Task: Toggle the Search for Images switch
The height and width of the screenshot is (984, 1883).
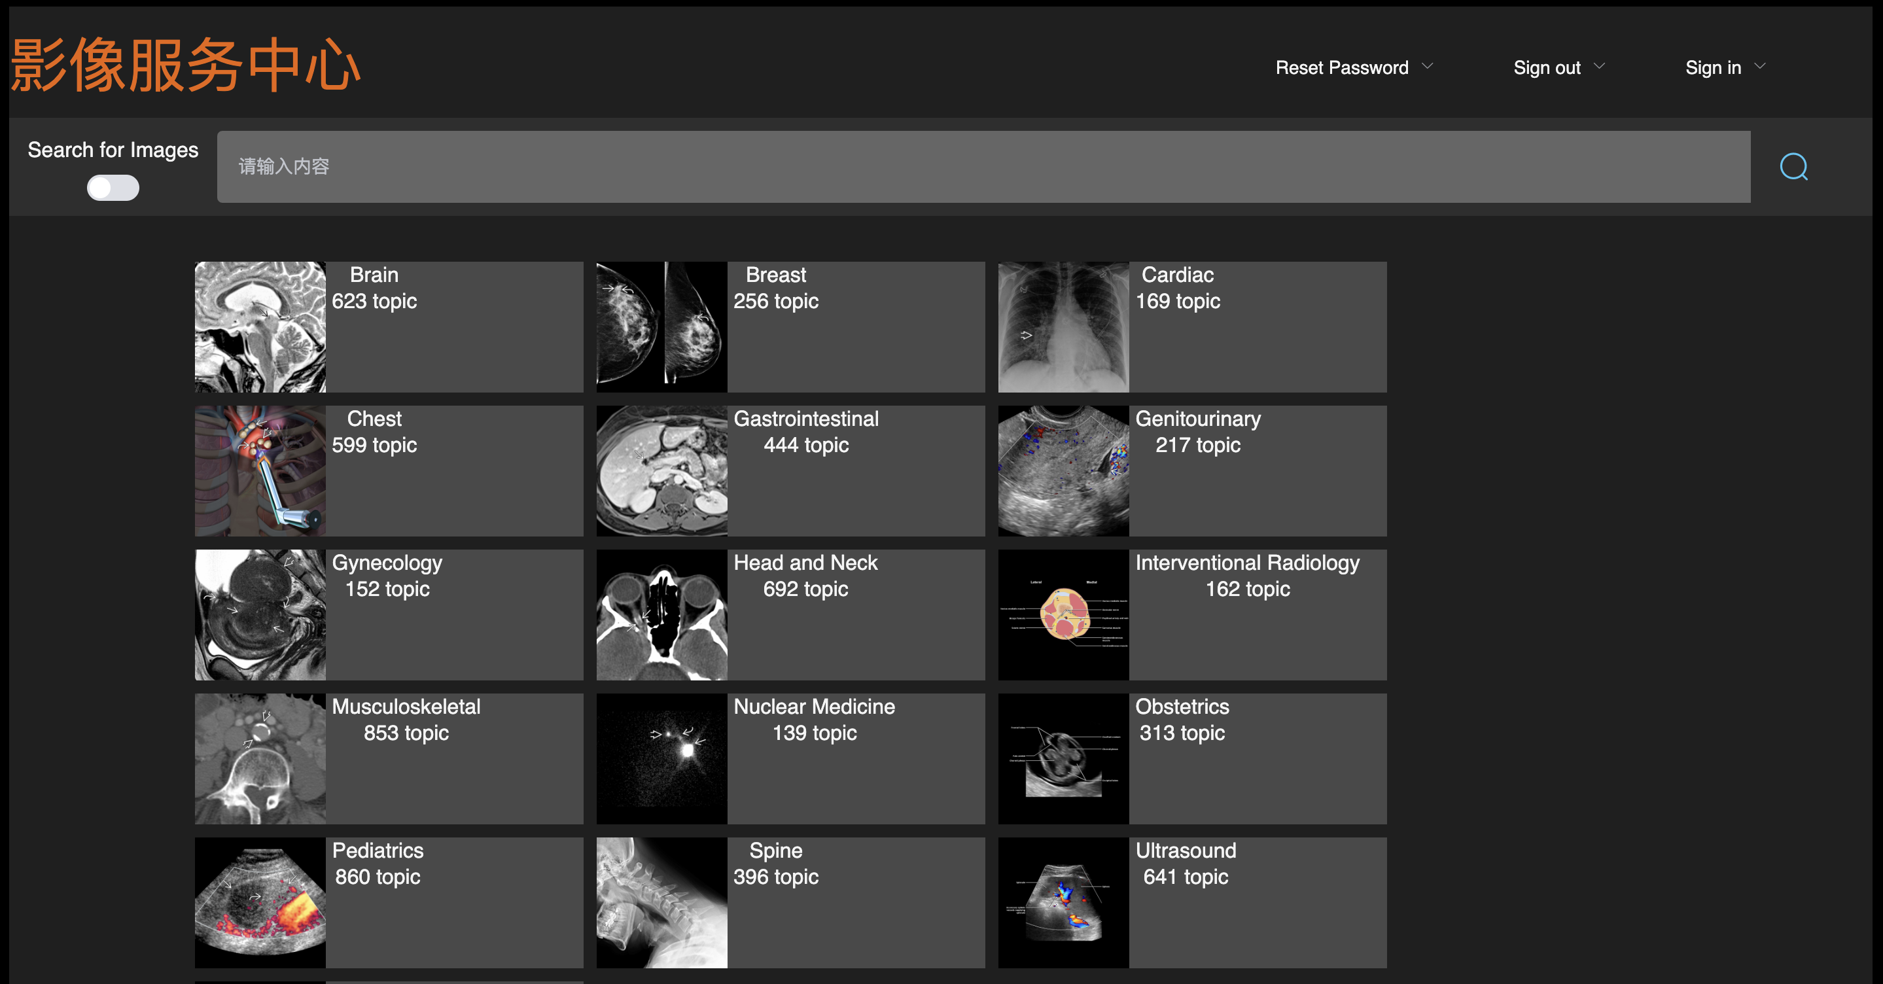Action: coord(113,188)
